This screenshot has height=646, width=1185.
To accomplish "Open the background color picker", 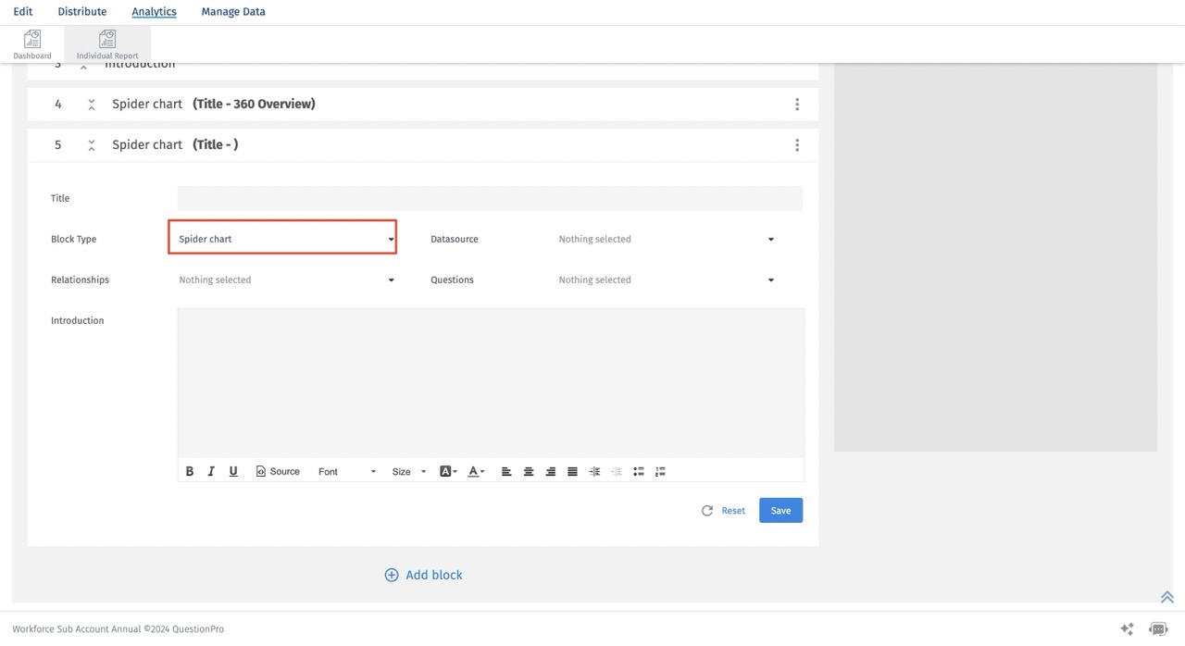I will [448, 471].
